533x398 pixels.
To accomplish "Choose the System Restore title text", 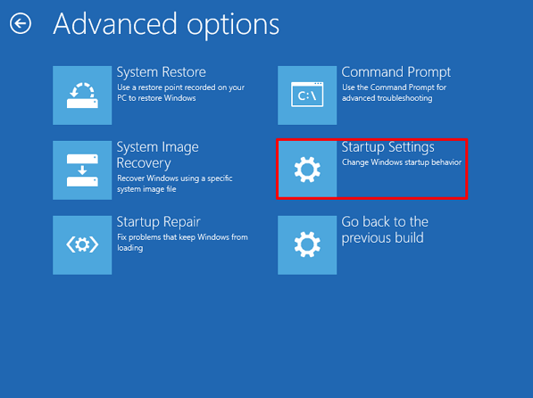I will [x=161, y=72].
